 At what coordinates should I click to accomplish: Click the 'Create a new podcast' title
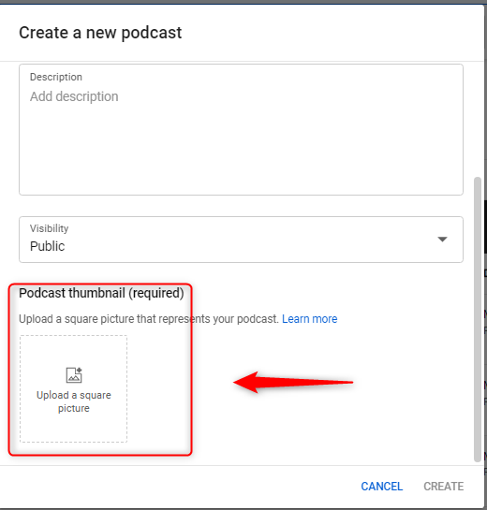pos(100,33)
